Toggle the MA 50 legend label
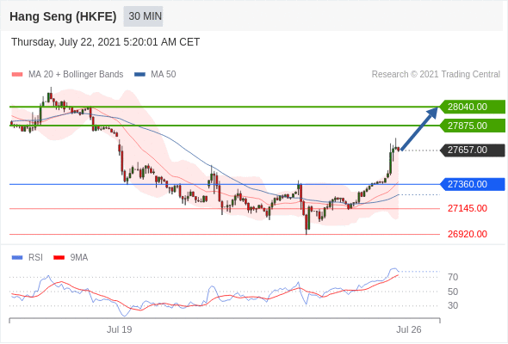This screenshot has width=508, height=344. coord(164,75)
